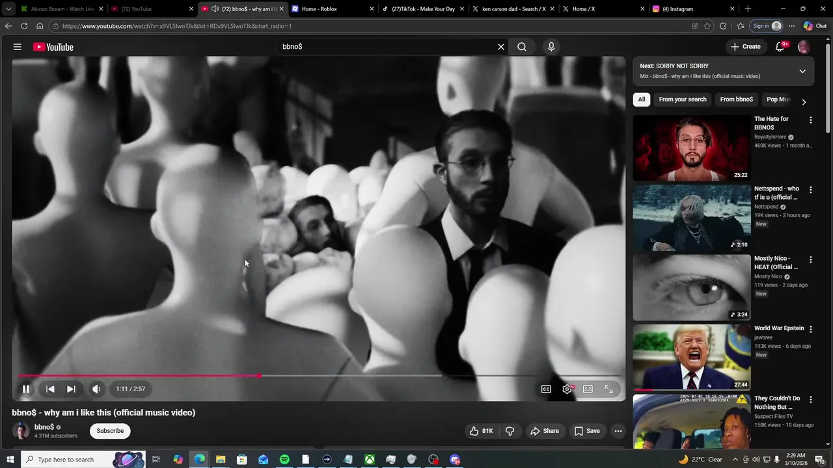Click the Windows taskbar search box
Screen dimensions: 833x468
coord(82,460)
